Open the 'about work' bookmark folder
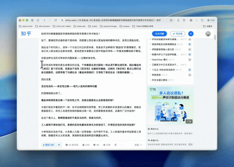Viewport: 234px width, 167px height. click(x=26, y=26)
